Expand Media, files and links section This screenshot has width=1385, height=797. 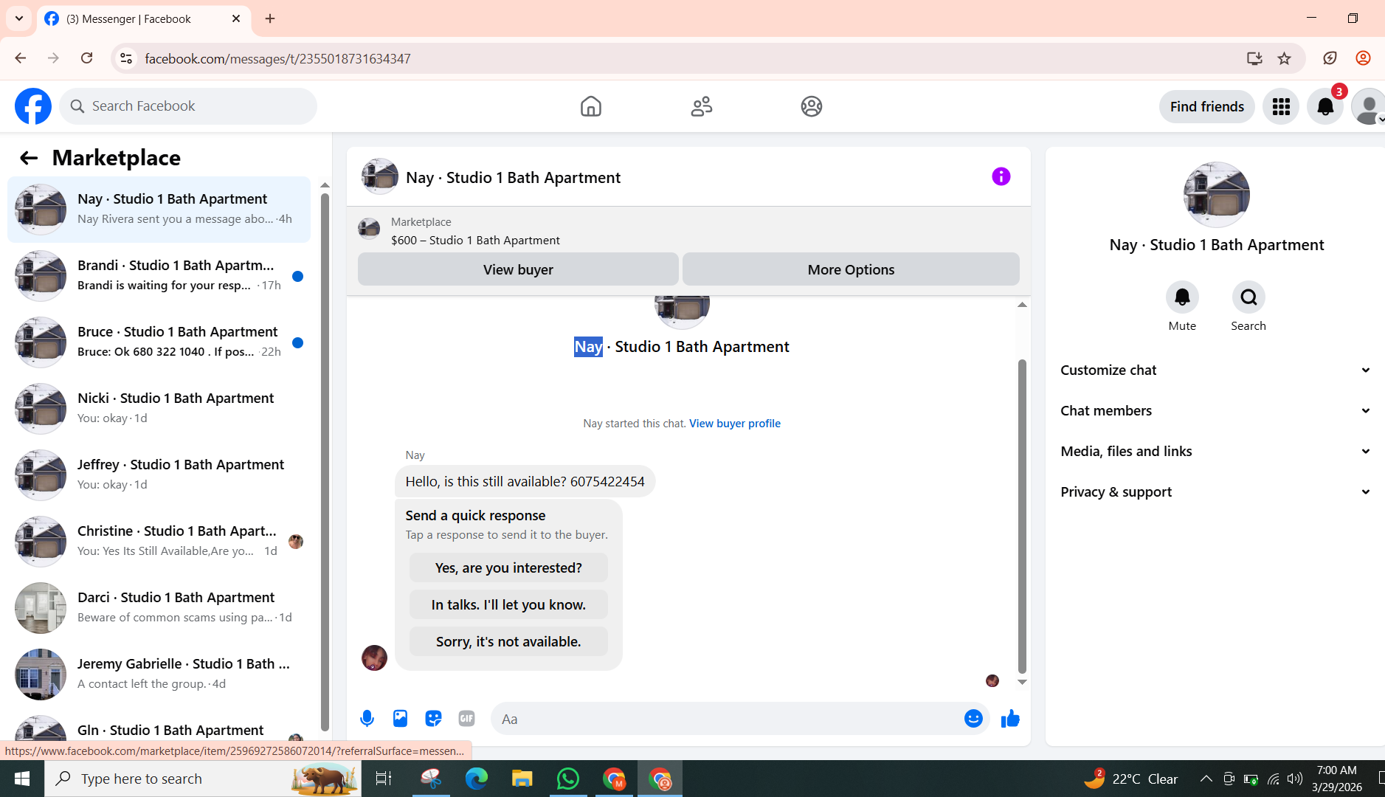(1215, 452)
